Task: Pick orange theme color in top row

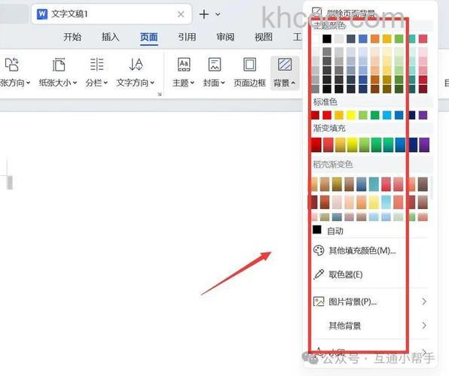Action: [375, 38]
